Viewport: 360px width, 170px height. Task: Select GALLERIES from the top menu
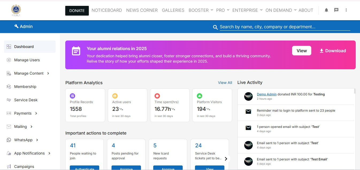173,10
